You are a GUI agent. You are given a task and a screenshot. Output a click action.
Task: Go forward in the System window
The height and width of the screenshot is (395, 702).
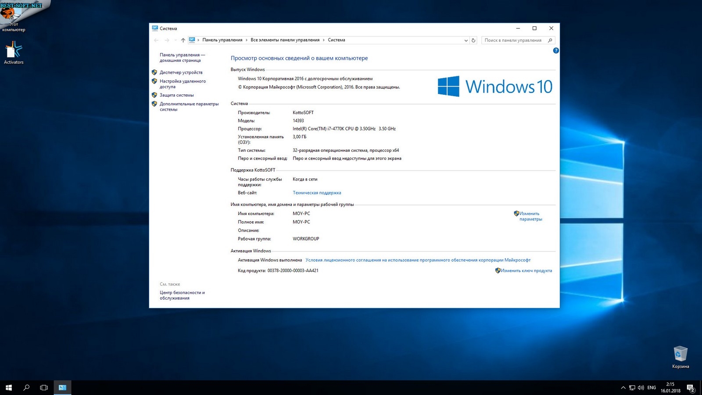pyautogui.click(x=167, y=40)
